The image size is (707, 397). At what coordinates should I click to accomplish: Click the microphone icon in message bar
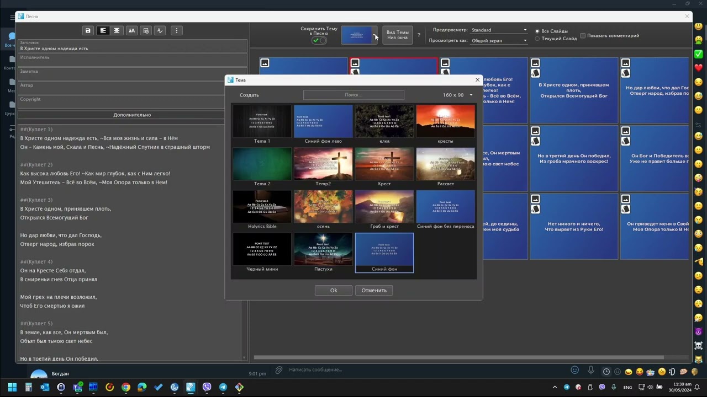click(590, 370)
